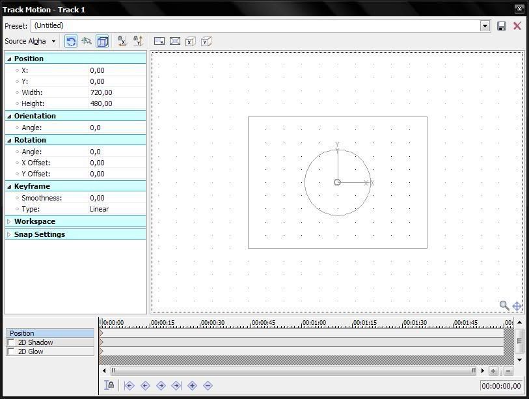Go to the Next Keyframe
The width and height of the screenshot is (529, 399).
161,385
